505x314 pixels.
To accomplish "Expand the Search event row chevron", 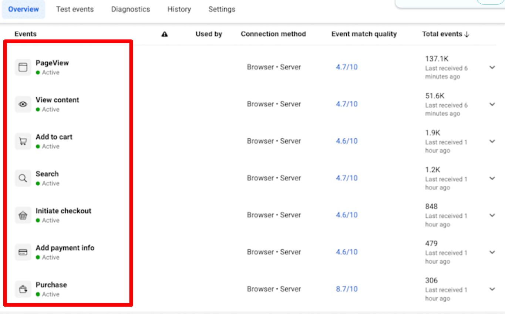I will (x=492, y=178).
